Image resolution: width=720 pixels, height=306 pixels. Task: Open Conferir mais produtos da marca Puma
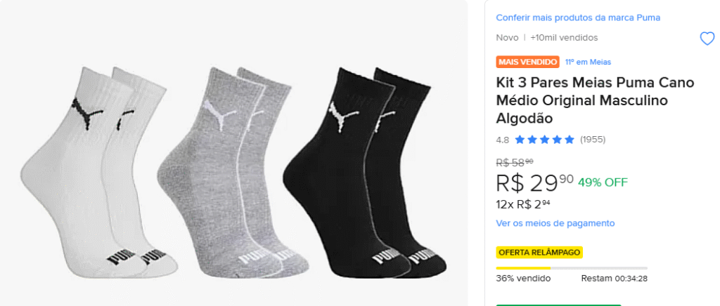coord(578,18)
